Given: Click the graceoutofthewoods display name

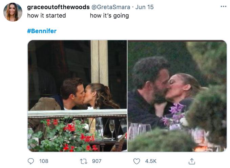Looking at the screenshot, I should [x=58, y=7].
